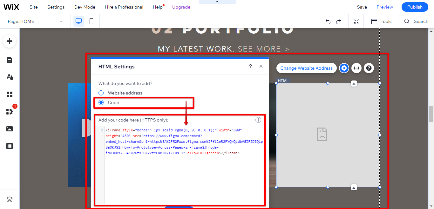Click the HTML element label tag
This screenshot has height=209, width=434.
coord(283,81)
